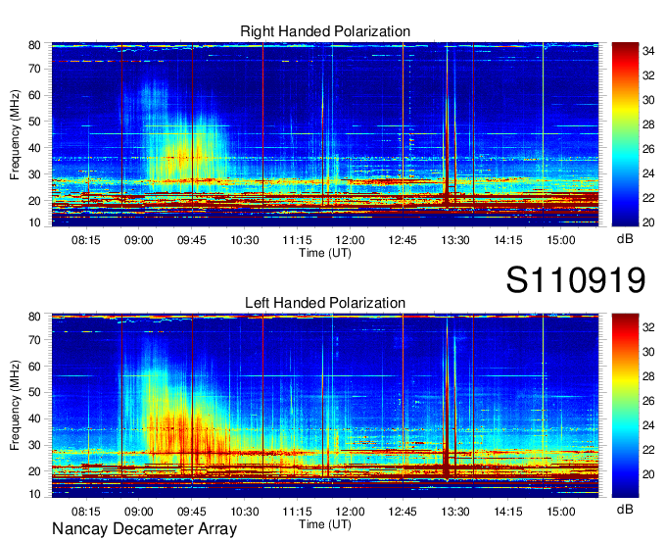666x541 pixels.
Task: Click the 13:30 time tick on Right Handed plot
Action: click(454, 240)
